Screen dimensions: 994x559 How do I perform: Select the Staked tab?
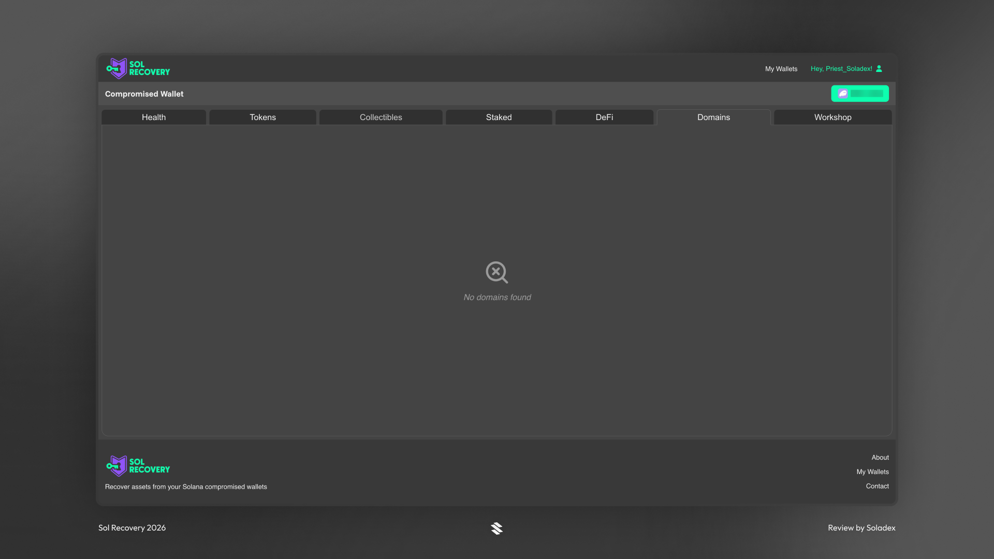(498, 117)
